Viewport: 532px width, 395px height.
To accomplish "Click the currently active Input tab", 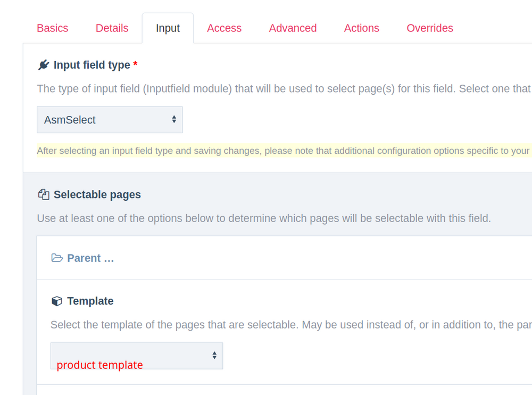I will click(x=168, y=28).
